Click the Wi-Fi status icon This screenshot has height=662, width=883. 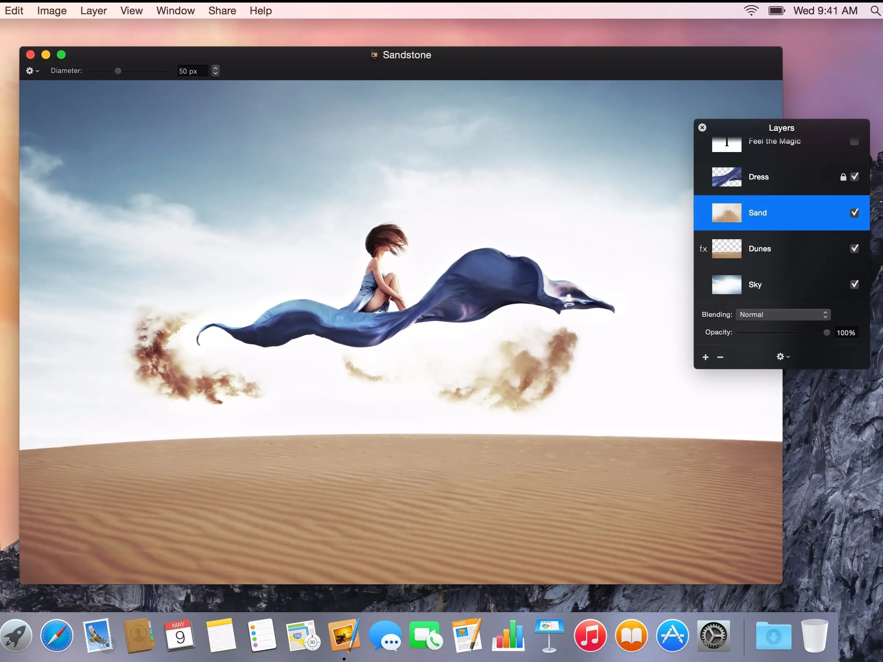751,11
